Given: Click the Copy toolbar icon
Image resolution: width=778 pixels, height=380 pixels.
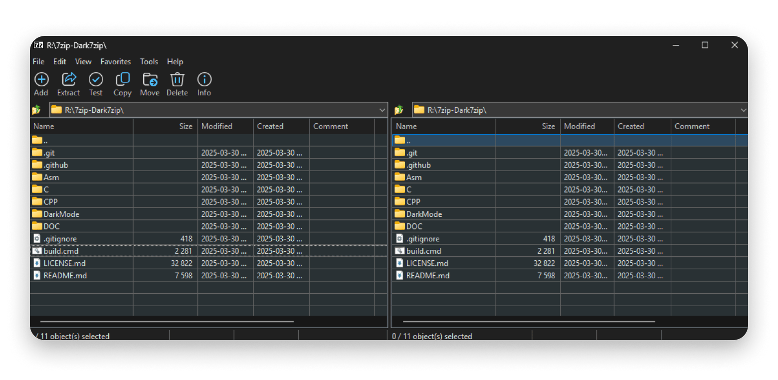Looking at the screenshot, I should point(122,80).
